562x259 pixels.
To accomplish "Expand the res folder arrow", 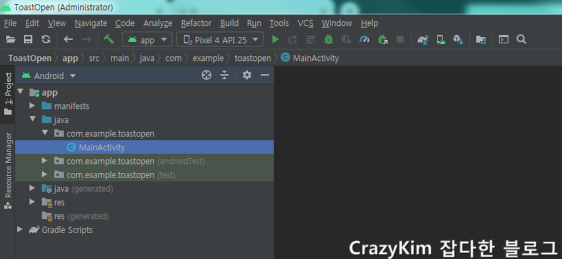I will point(32,202).
